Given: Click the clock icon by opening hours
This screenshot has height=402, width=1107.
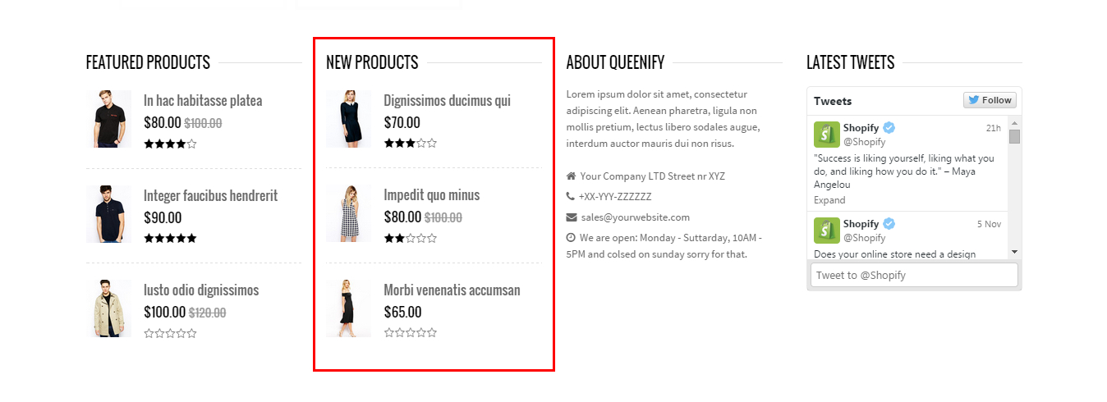Looking at the screenshot, I should pos(571,238).
